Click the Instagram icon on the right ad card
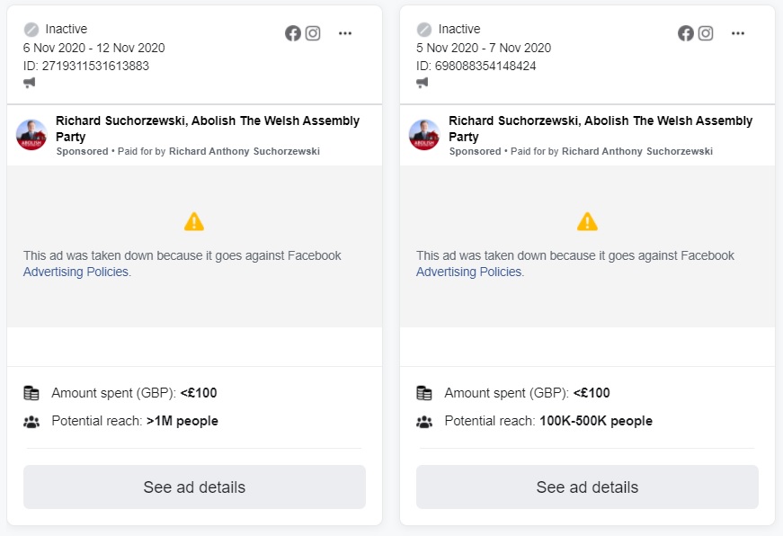783x536 pixels. pos(706,33)
